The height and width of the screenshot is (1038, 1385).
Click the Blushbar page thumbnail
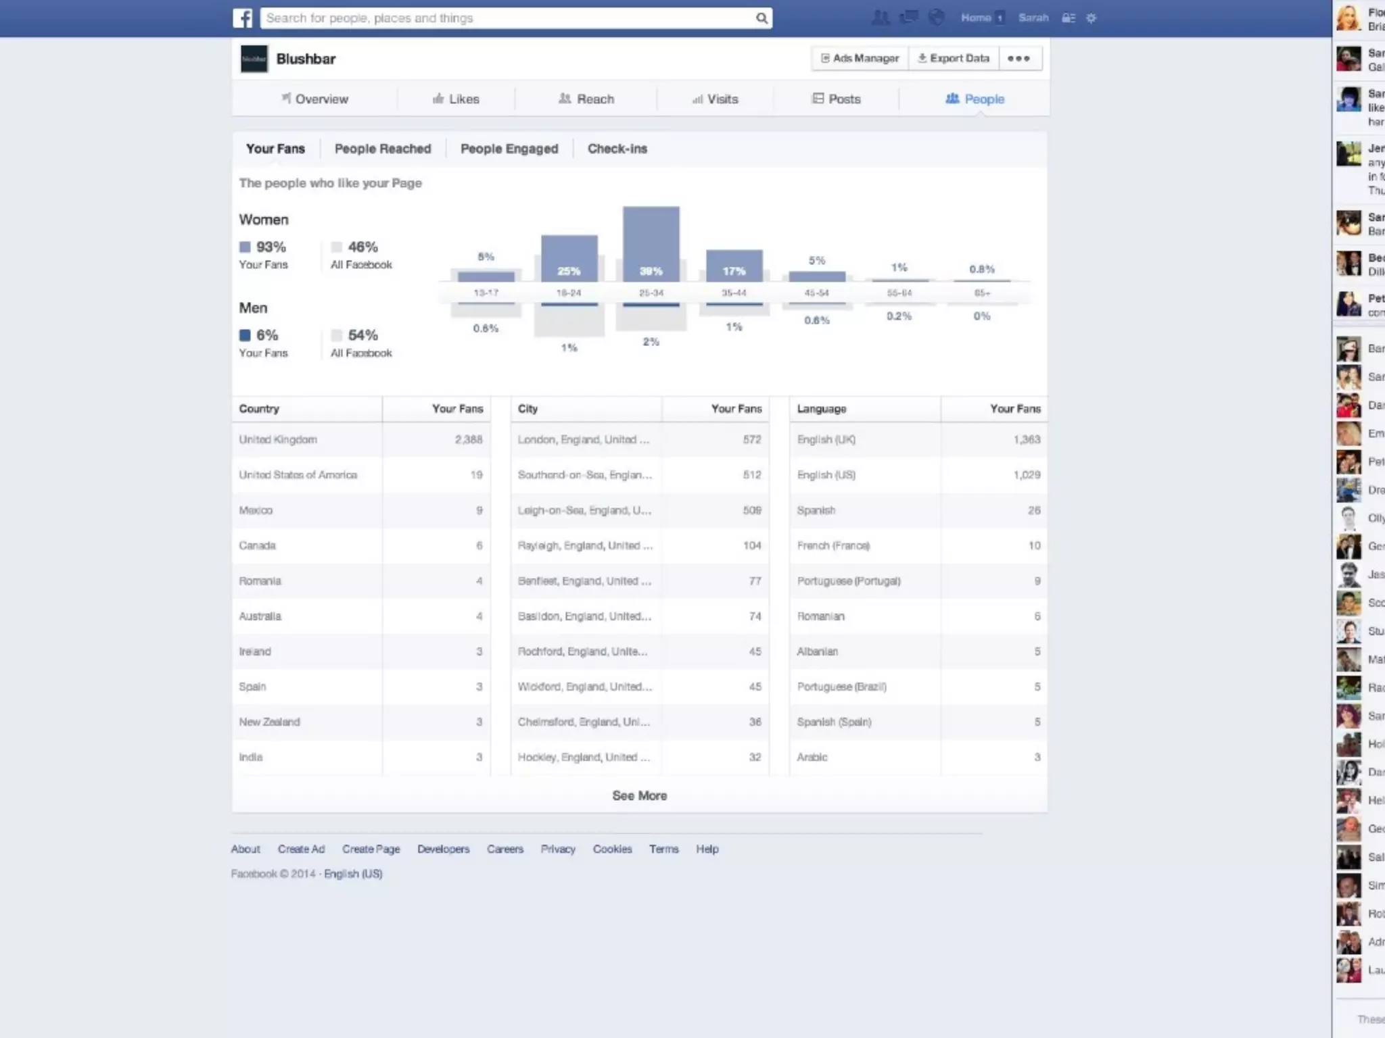(x=254, y=59)
